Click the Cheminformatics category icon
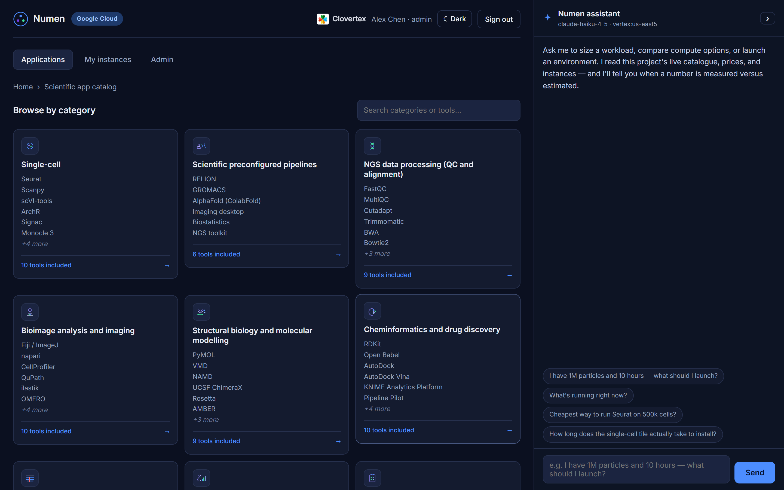This screenshot has height=490, width=784. [372, 311]
